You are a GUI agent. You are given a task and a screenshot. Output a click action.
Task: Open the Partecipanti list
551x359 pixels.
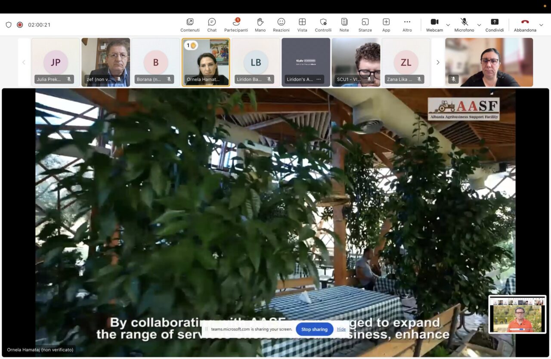236,25
